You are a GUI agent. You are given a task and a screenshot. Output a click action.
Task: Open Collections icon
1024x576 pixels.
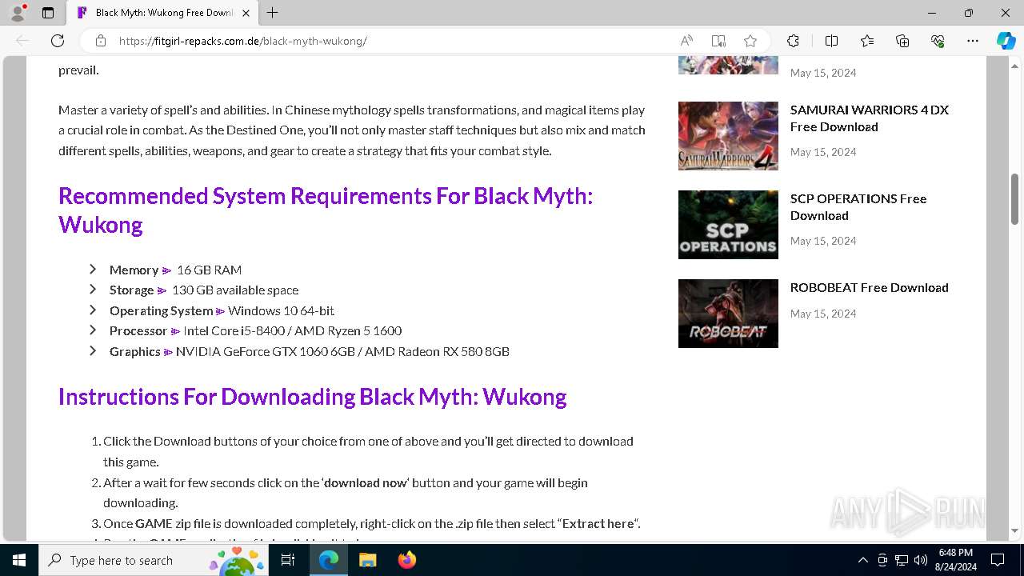tap(902, 41)
